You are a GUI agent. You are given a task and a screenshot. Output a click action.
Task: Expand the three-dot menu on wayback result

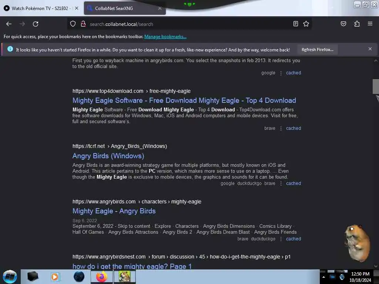[281, 73]
